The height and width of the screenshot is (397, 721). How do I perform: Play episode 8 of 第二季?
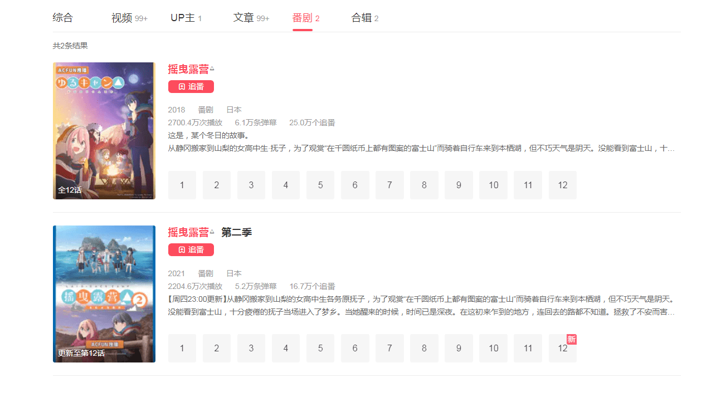pyautogui.click(x=424, y=348)
